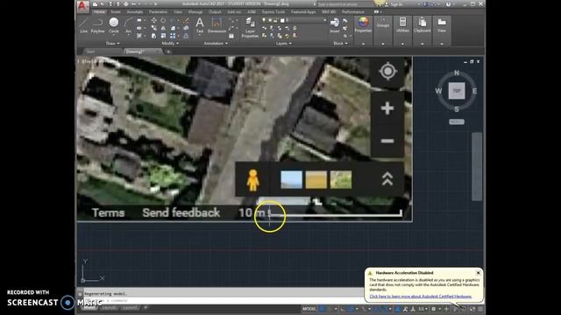The height and width of the screenshot is (315, 561).
Task: Toggle MODEL space button in status bar
Action: 309,309
